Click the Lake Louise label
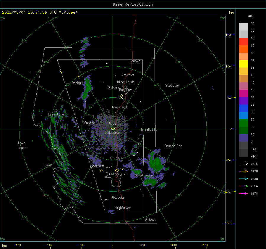266x249 pixels. tap(23, 145)
